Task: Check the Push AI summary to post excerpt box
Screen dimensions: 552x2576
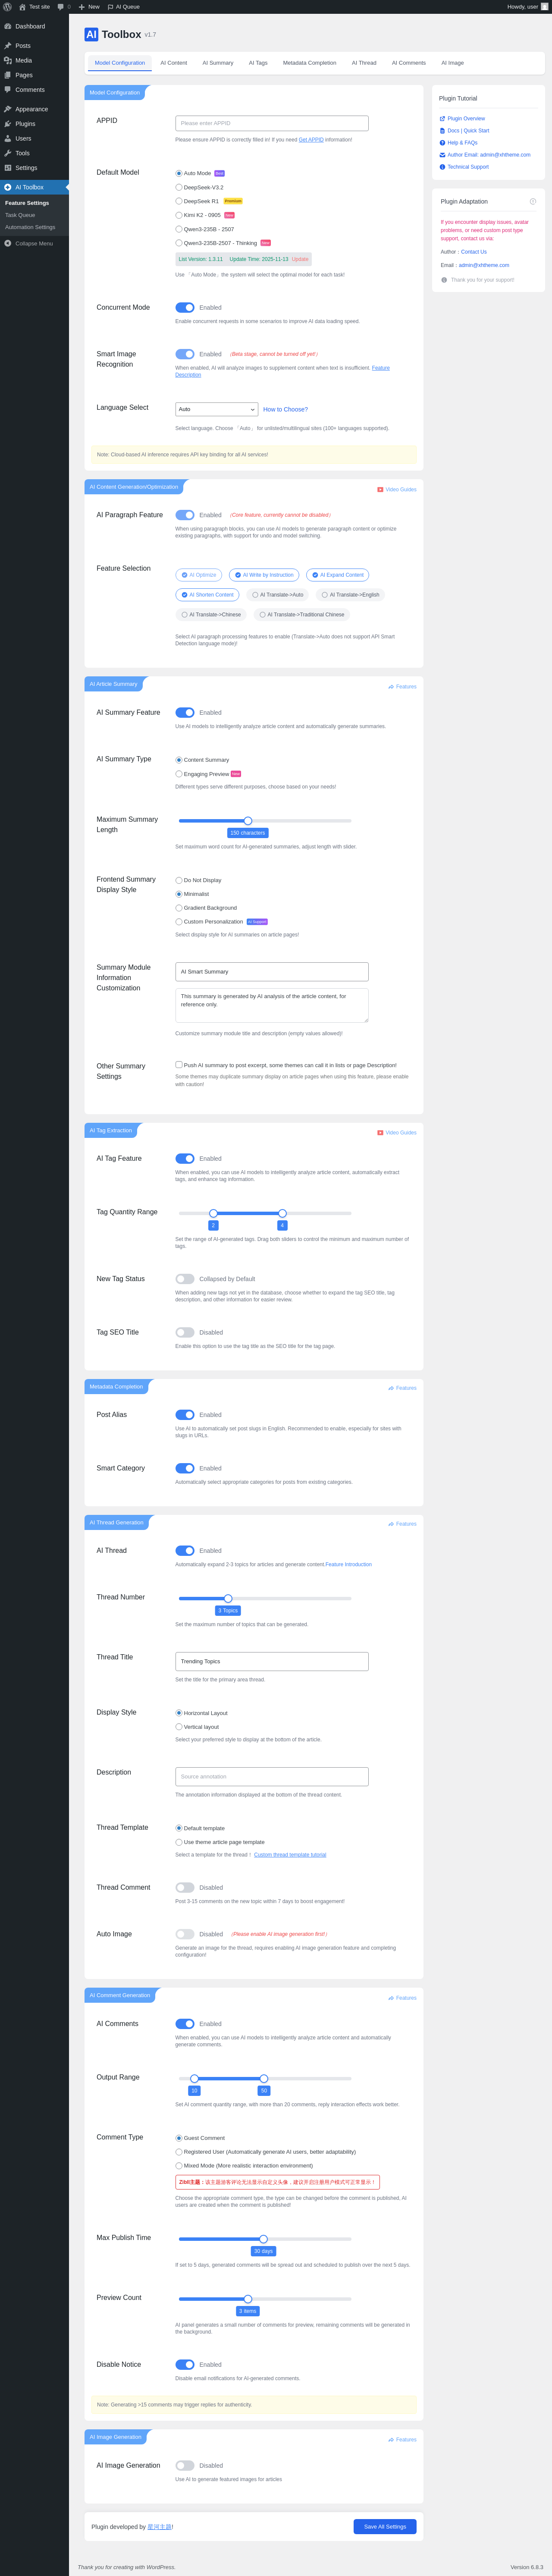Action: click(x=179, y=1065)
